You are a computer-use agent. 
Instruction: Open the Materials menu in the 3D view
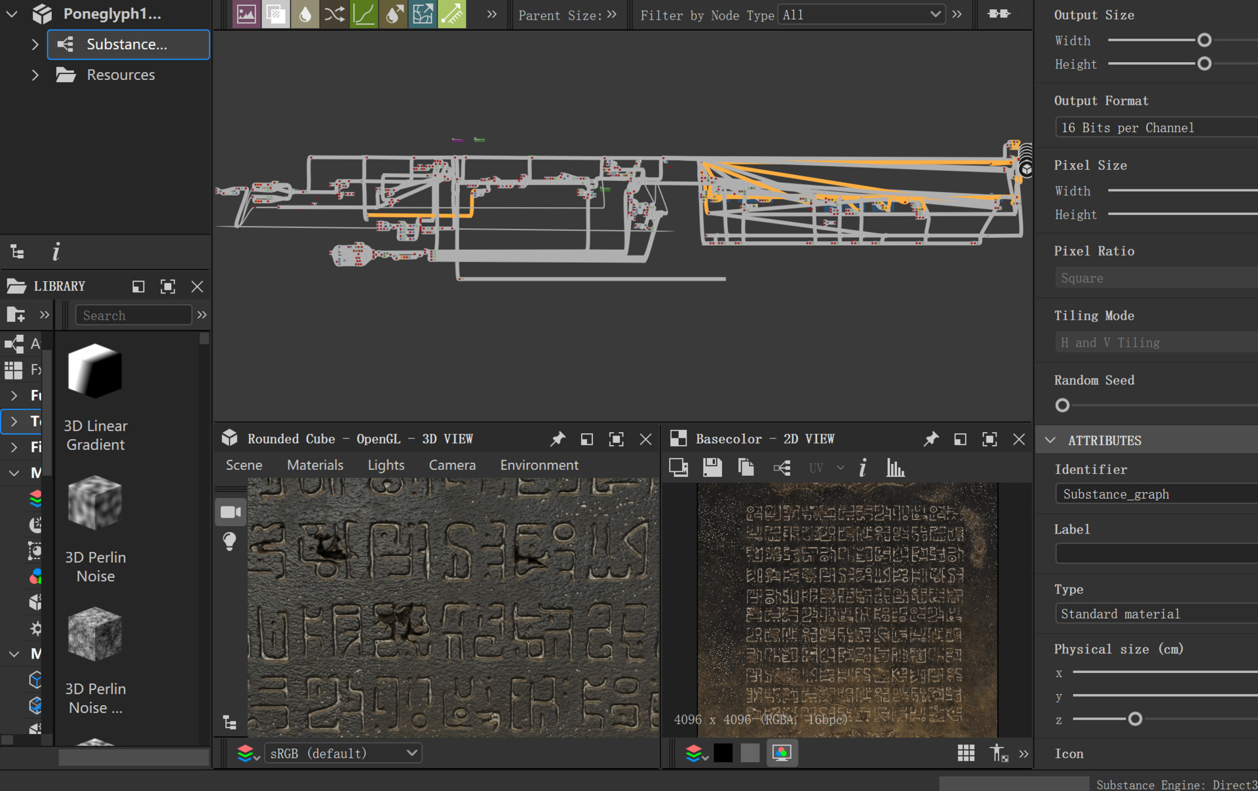point(314,465)
